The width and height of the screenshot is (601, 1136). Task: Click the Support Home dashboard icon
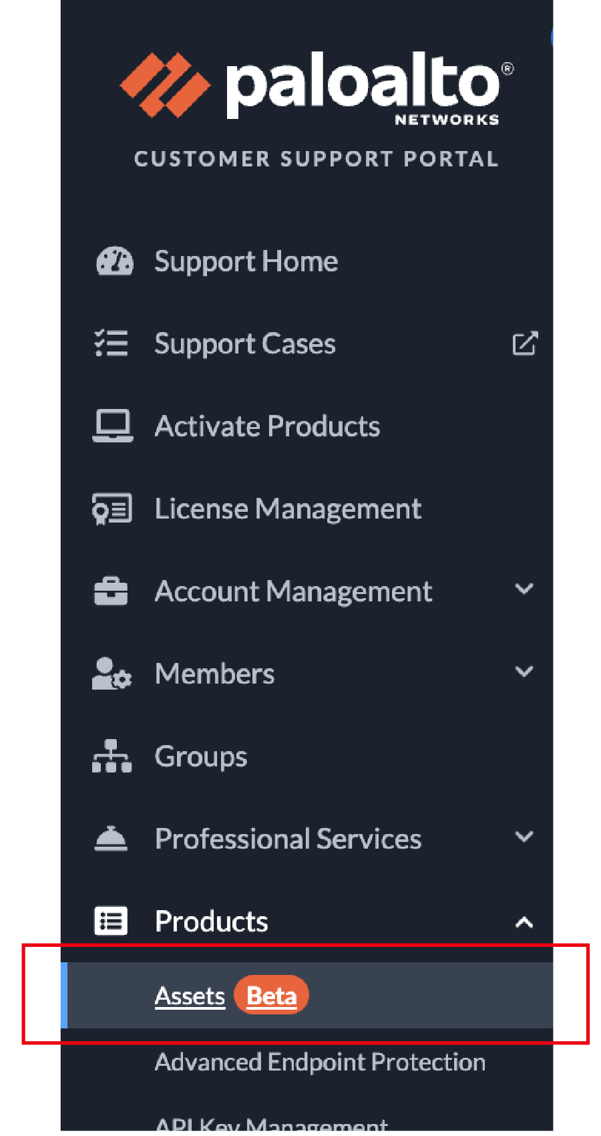coord(114,261)
